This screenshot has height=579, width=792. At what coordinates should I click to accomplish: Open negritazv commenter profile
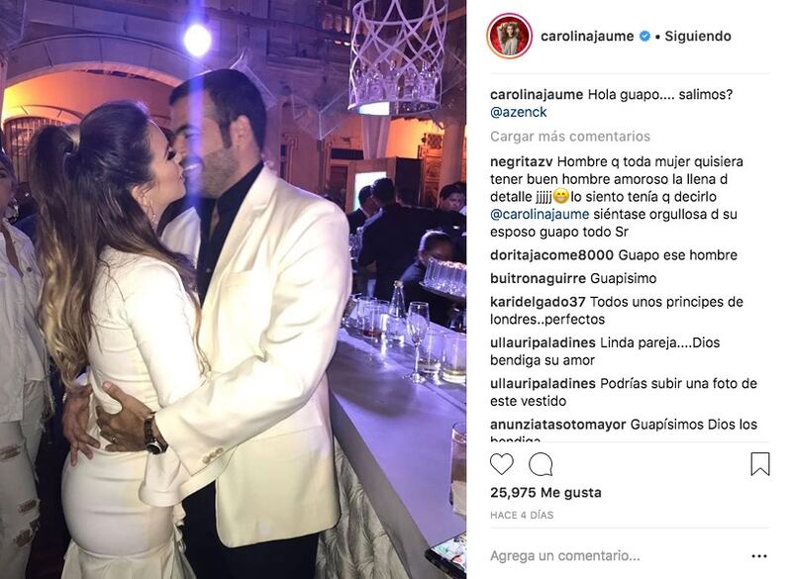coord(522,162)
